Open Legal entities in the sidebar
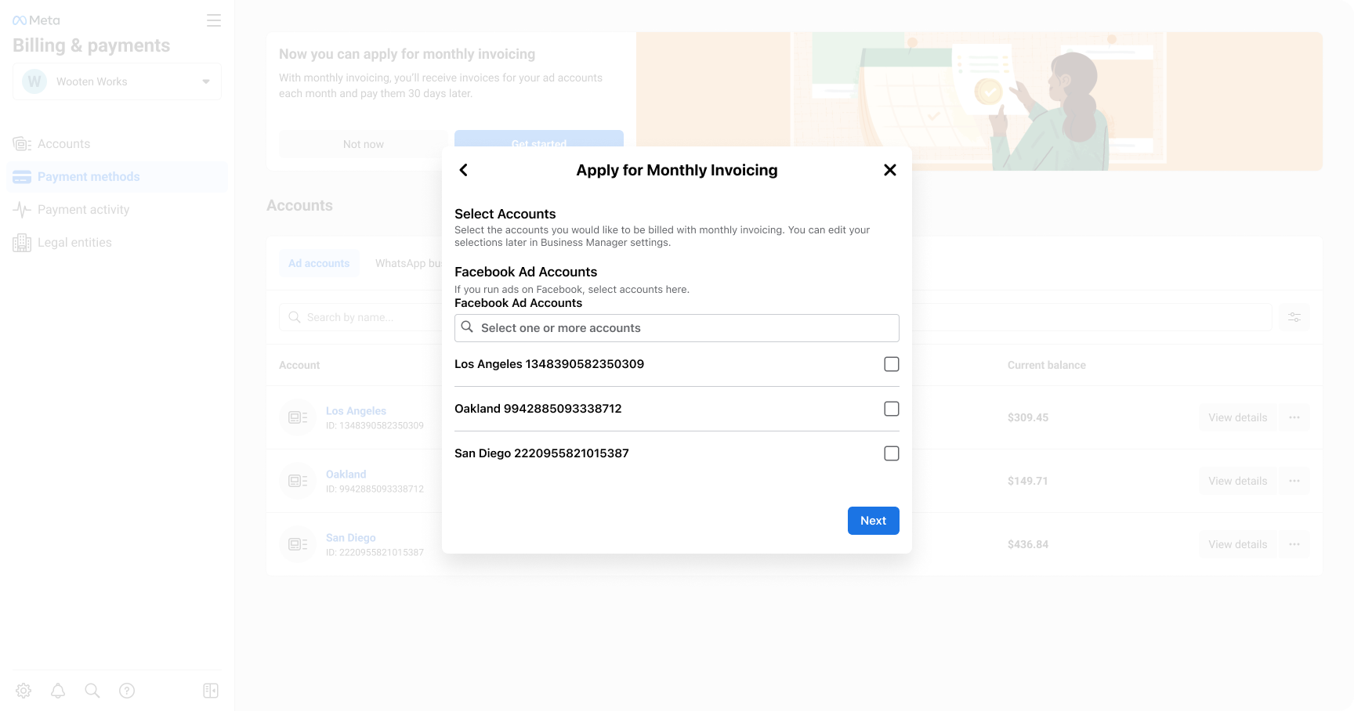This screenshot has height=711, width=1354. coord(117,243)
